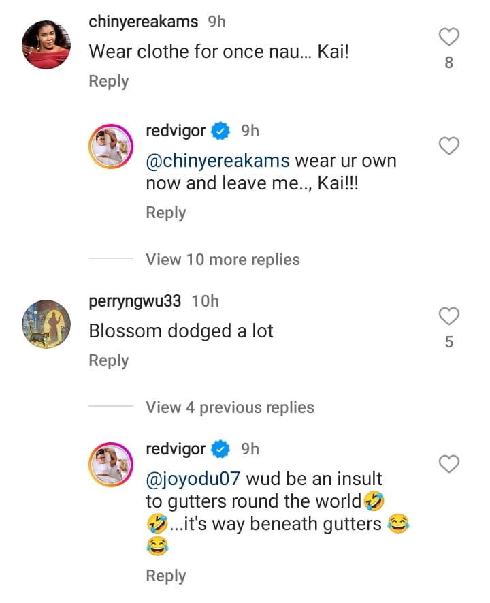
Task: Open the @chinyereakams mention link
Action: (218, 161)
